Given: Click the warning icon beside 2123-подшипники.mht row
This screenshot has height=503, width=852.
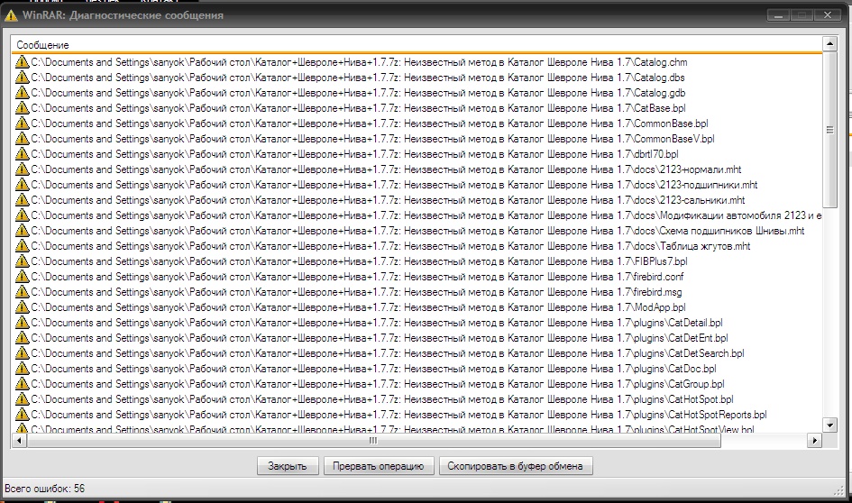Looking at the screenshot, I should click(22, 184).
